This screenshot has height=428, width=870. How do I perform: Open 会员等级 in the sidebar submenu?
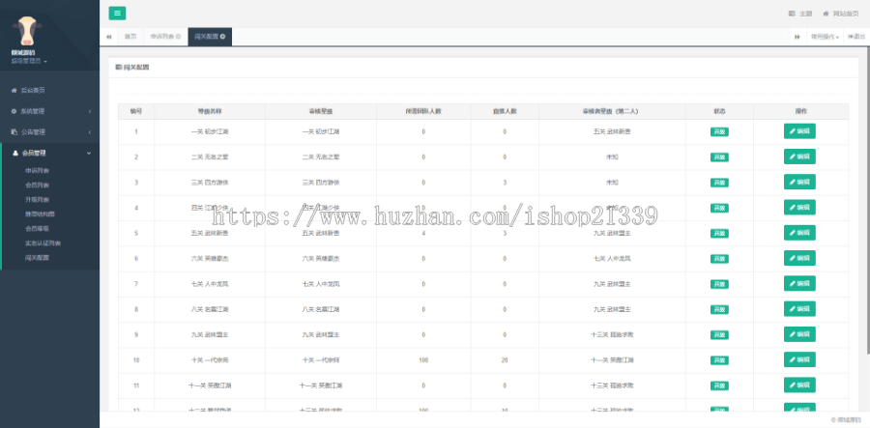(37, 228)
